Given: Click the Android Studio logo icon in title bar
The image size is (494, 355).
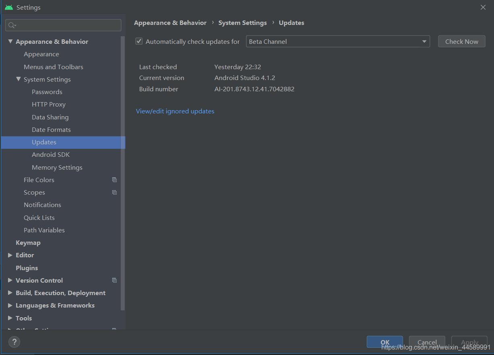Looking at the screenshot, I should click(x=9, y=7).
